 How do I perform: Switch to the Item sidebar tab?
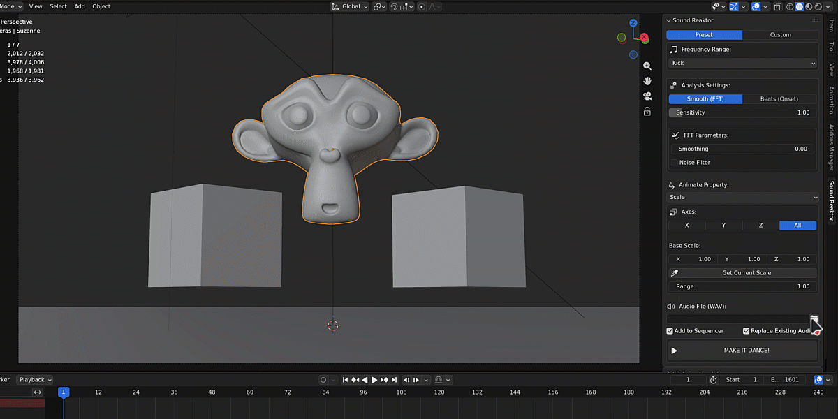(x=831, y=26)
